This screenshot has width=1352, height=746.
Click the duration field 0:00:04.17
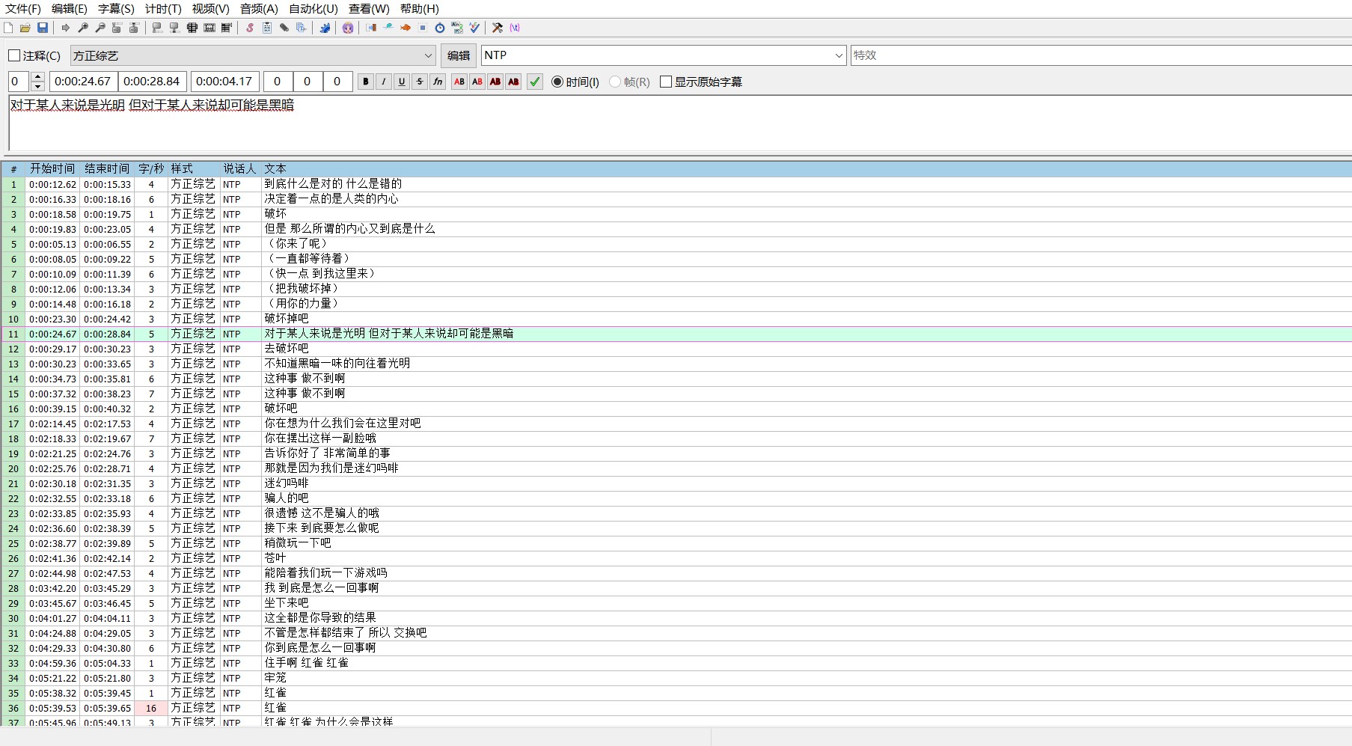coord(224,82)
